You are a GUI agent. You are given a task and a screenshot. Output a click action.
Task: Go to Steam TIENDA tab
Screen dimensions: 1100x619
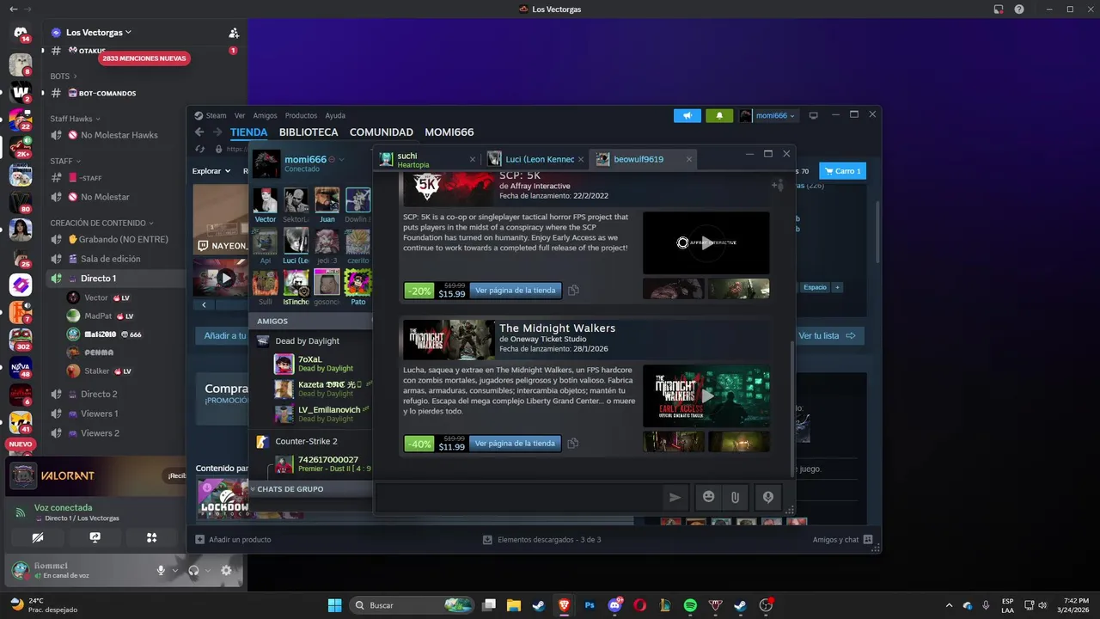pos(249,132)
